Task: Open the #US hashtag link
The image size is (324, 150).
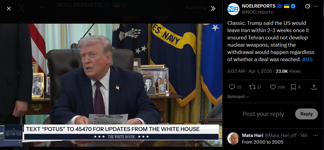Action: pos(307,60)
